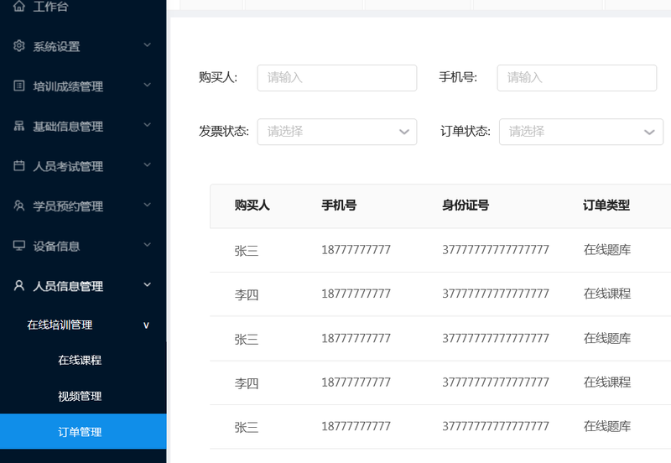This screenshot has height=463, width=671.
Task: Select 张三 in the last visible row
Action: click(247, 427)
